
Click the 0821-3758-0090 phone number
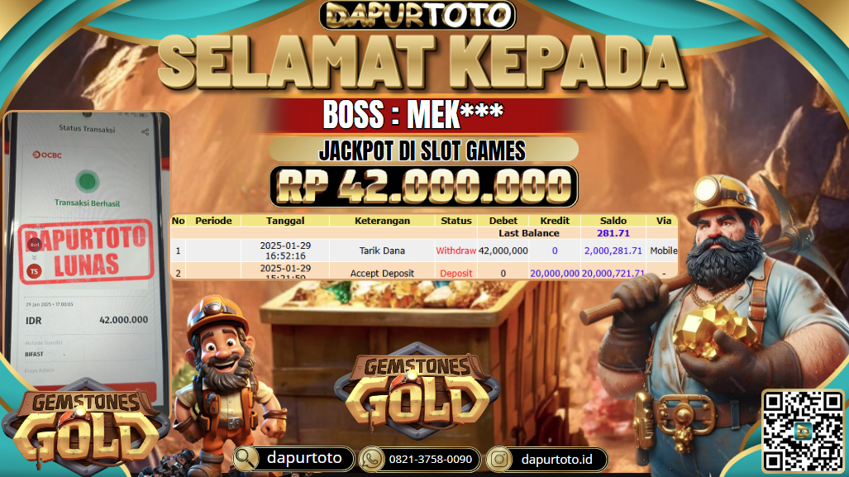click(x=431, y=459)
